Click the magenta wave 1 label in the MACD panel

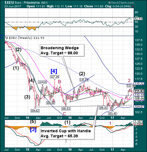click(110, 123)
